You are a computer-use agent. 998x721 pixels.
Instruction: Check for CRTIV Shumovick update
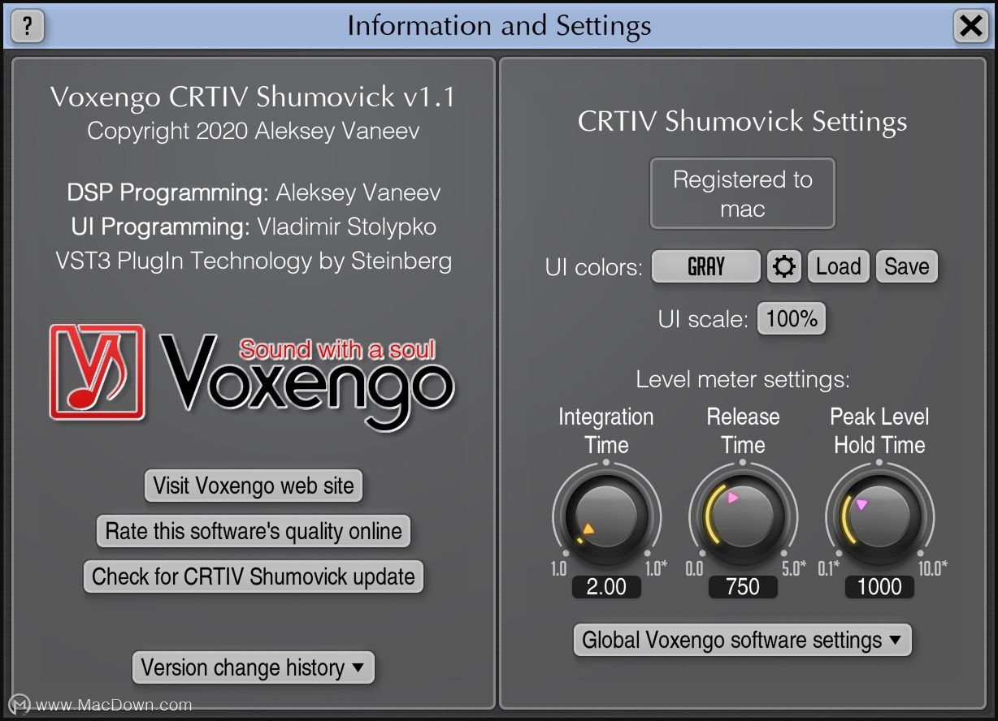[254, 576]
